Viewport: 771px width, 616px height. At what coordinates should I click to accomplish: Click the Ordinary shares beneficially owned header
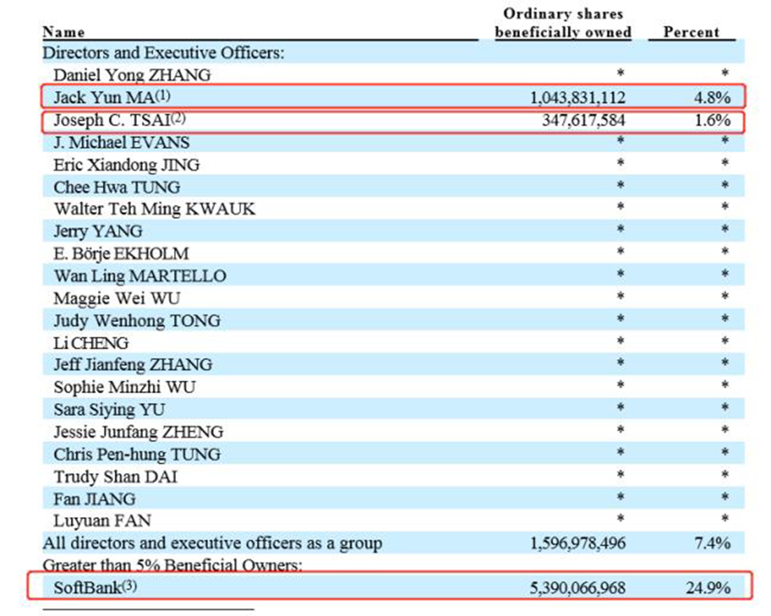click(x=563, y=22)
